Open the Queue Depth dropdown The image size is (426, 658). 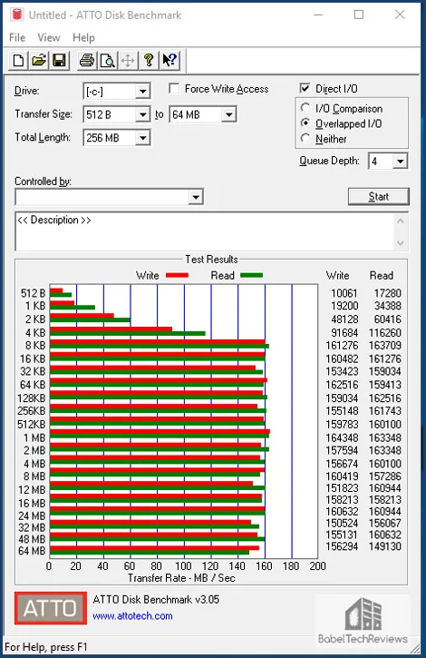400,161
